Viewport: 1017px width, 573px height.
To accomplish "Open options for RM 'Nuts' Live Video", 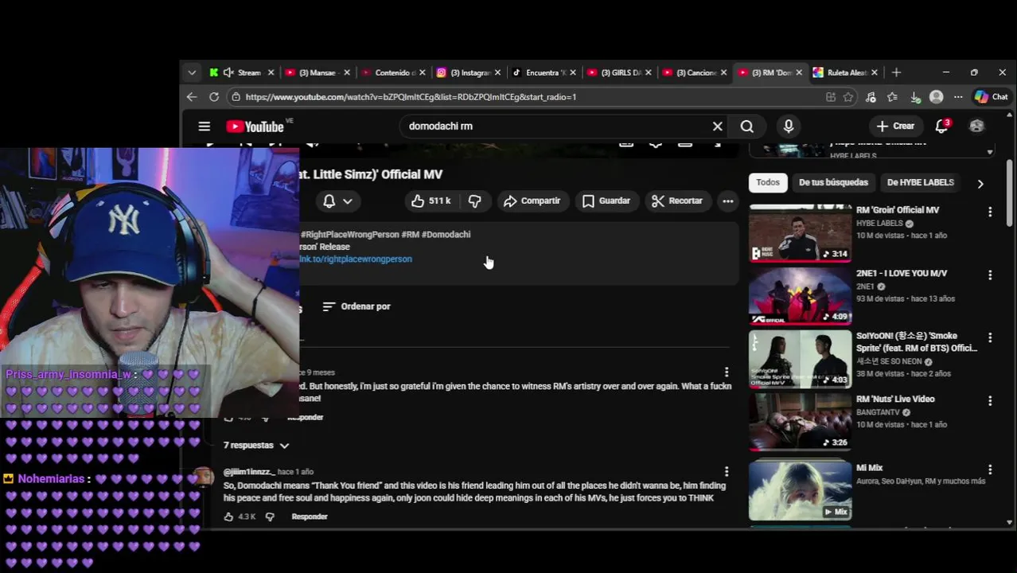I will [x=990, y=400].
